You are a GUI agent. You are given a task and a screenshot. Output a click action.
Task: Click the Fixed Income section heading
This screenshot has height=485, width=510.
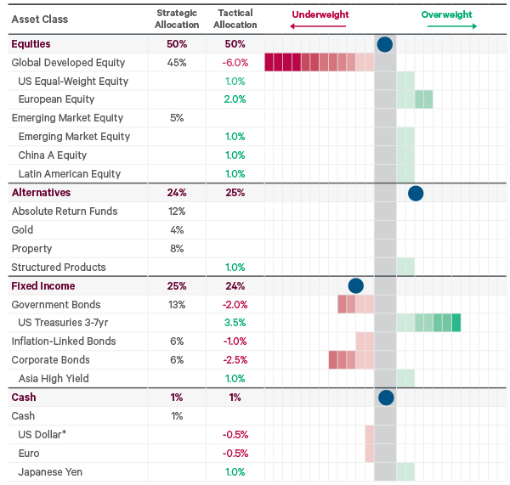pyautogui.click(x=43, y=286)
